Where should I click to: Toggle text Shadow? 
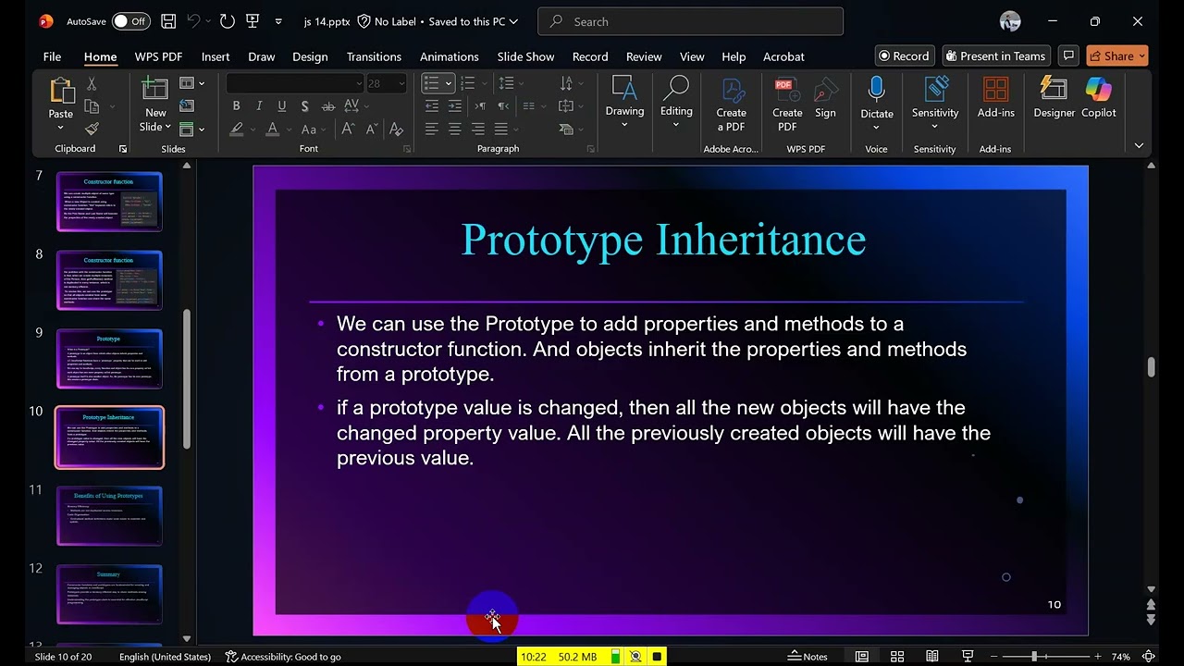pyautogui.click(x=305, y=106)
